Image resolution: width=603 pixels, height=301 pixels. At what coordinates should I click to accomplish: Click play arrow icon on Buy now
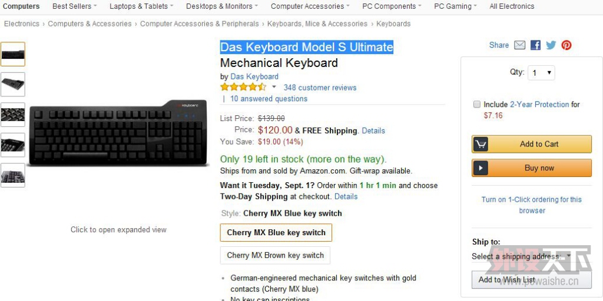coord(481,168)
